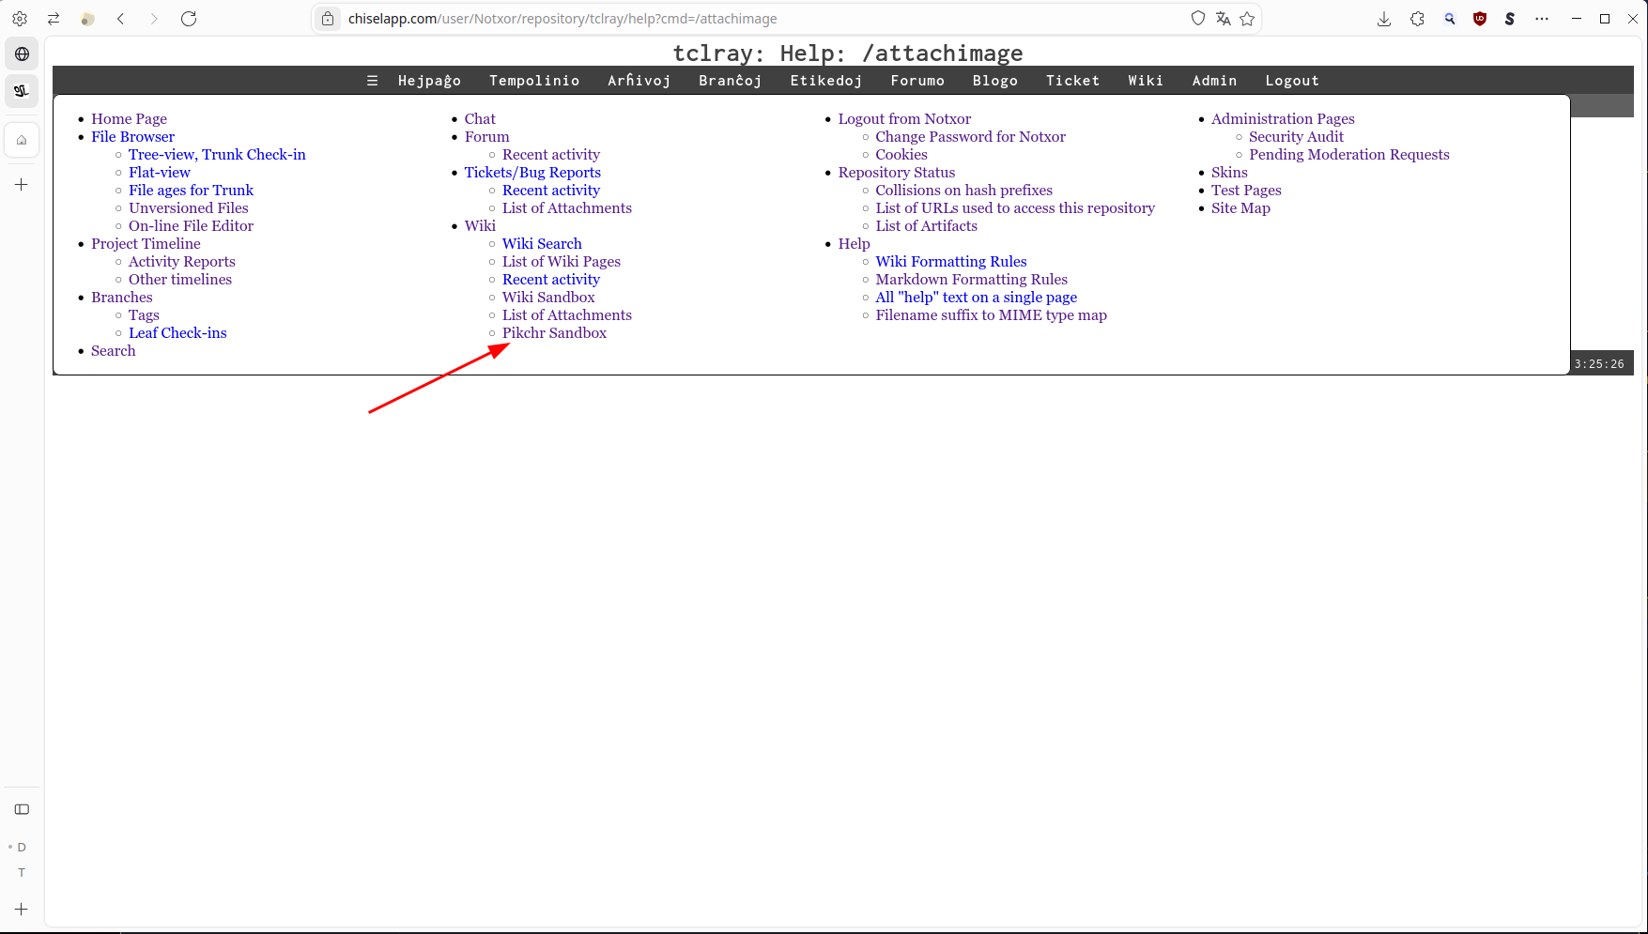Viewport: 1648px width, 934px height.
Task: Open Logout from Notxor link
Action: [x=904, y=119]
